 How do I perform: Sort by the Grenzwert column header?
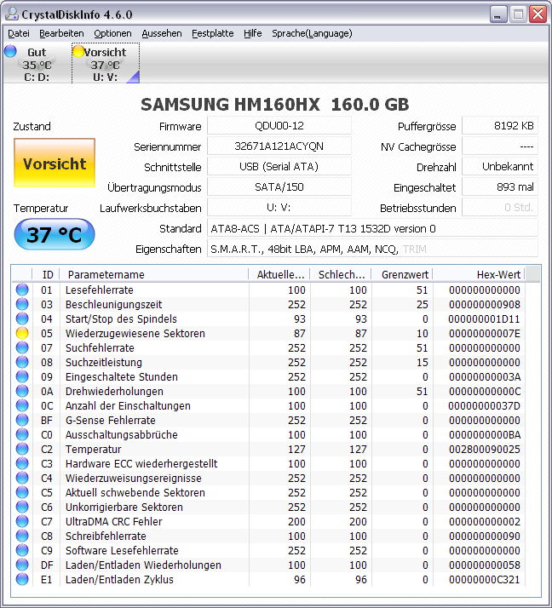[402, 274]
